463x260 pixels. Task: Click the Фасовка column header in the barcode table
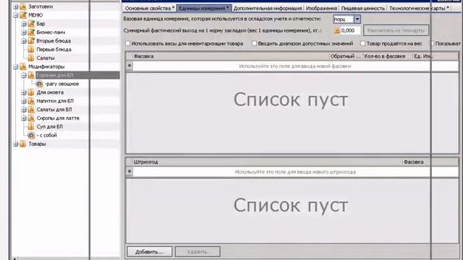point(430,162)
